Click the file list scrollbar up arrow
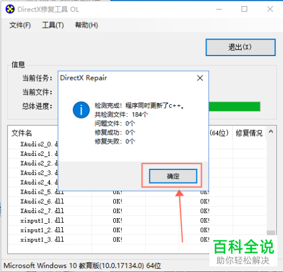Viewport: 283px width, 272px height. (271, 131)
